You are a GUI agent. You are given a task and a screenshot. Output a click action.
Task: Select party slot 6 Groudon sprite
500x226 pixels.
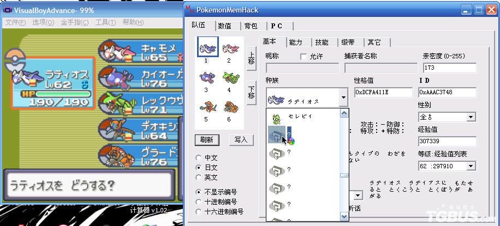230,107
